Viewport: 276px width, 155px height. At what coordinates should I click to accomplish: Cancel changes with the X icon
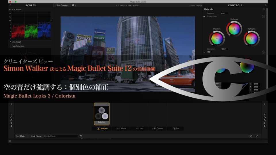pos(251,136)
